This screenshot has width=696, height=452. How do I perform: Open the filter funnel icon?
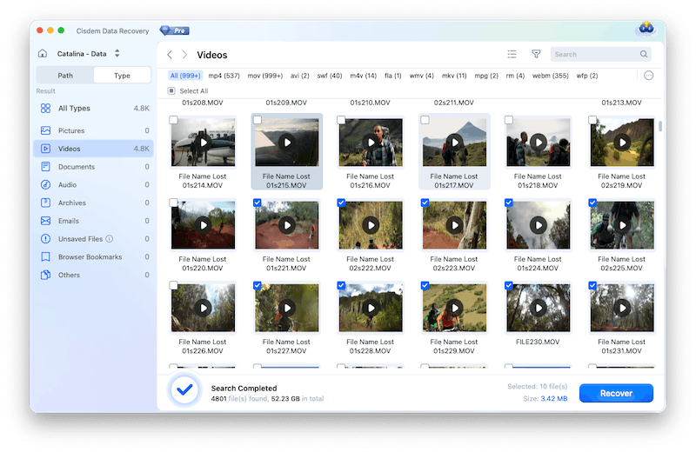536,54
